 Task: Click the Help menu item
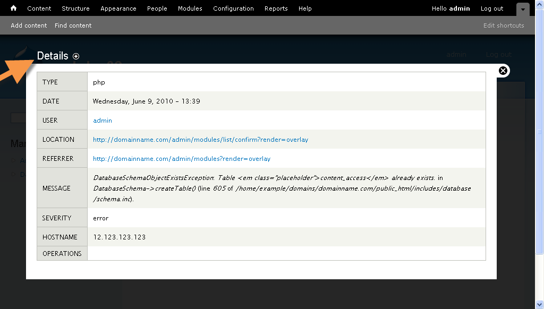pos(305,8)
